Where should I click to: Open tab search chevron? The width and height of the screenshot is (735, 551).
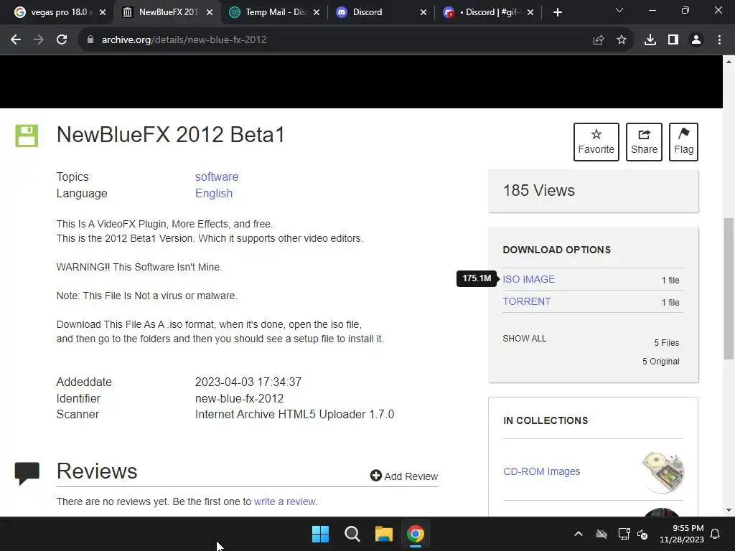pyautogui.click(x=619, y=11)
